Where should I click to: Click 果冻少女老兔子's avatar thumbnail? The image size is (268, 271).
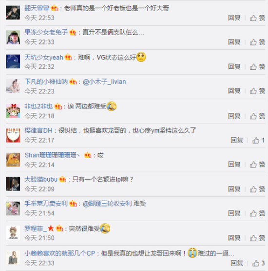click(13, 37)
